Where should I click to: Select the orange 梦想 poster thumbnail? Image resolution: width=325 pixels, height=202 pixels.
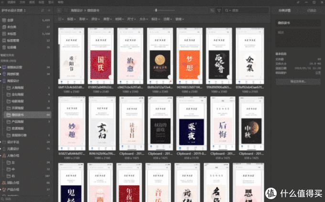189,56
